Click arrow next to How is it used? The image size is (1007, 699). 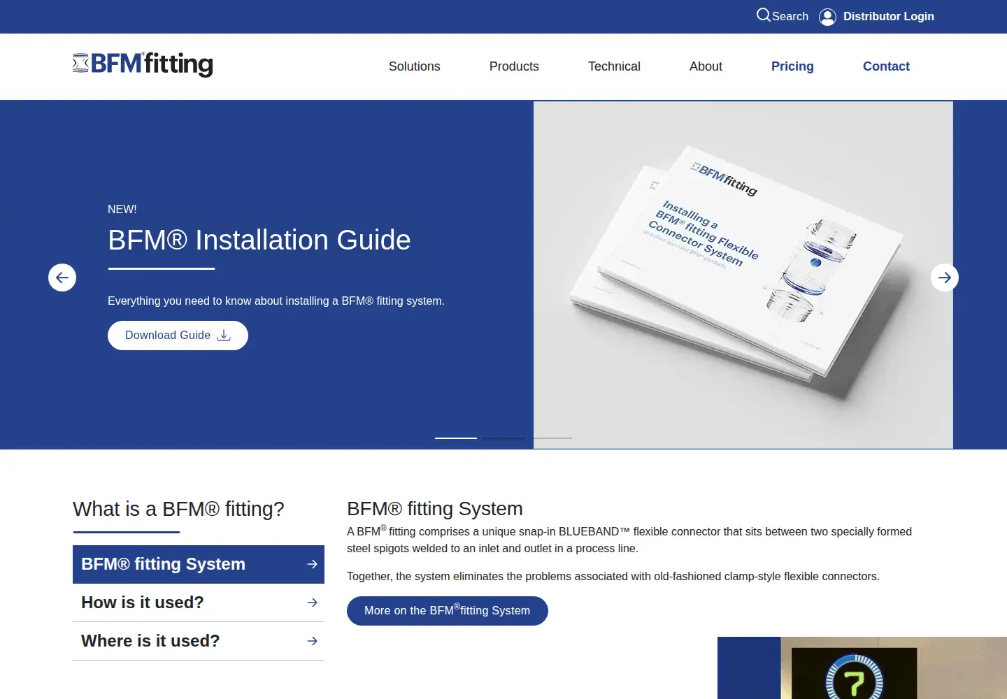313,603
